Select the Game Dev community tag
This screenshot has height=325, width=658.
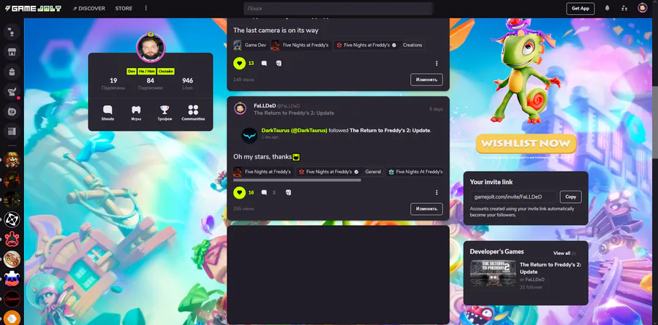click(x=250, y=45)
